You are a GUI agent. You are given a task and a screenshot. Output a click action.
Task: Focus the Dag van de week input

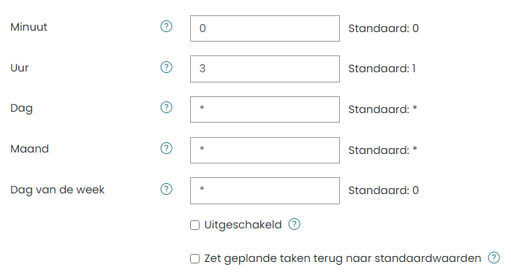(x=265, y=191)
